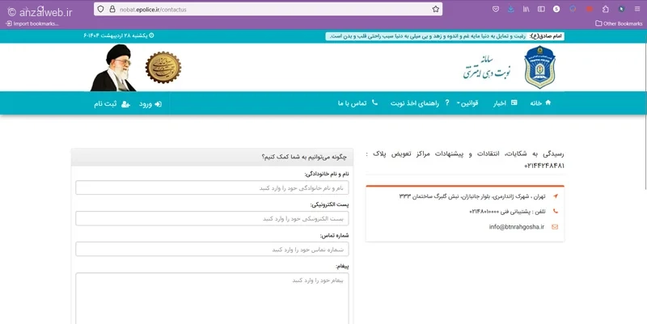
Task: Click the نام و نام خانوادگی input field
Action: [212, 187]
